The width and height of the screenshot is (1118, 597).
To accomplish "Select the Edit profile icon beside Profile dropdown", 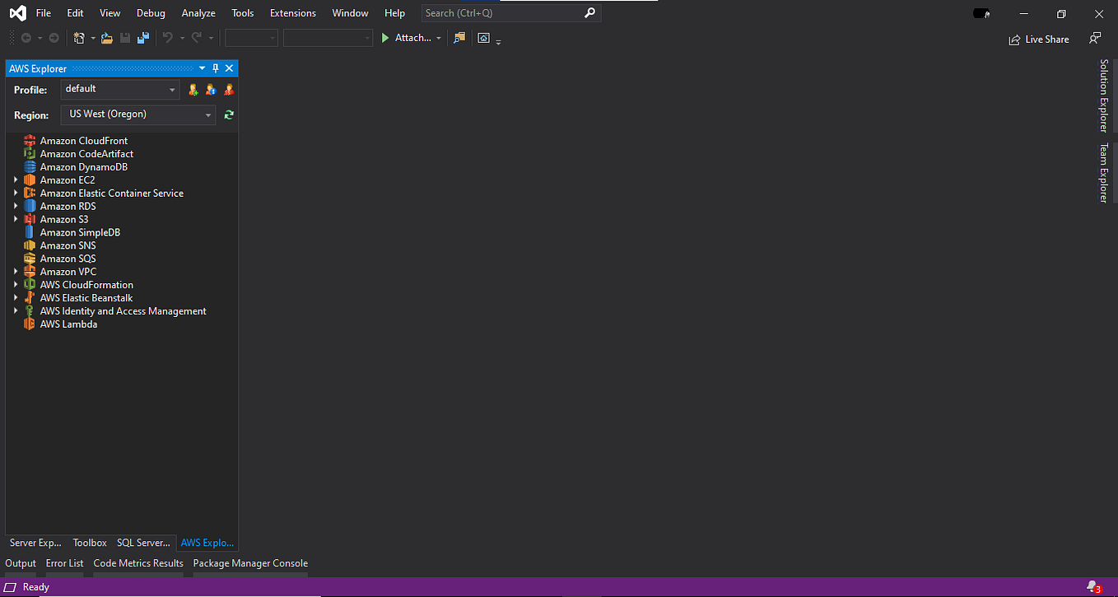I will pos(211,89).
